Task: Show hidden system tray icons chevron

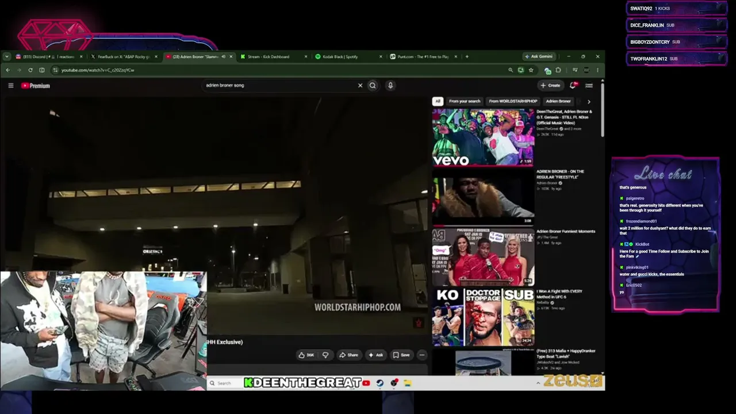Action: (x=538, y=383)
